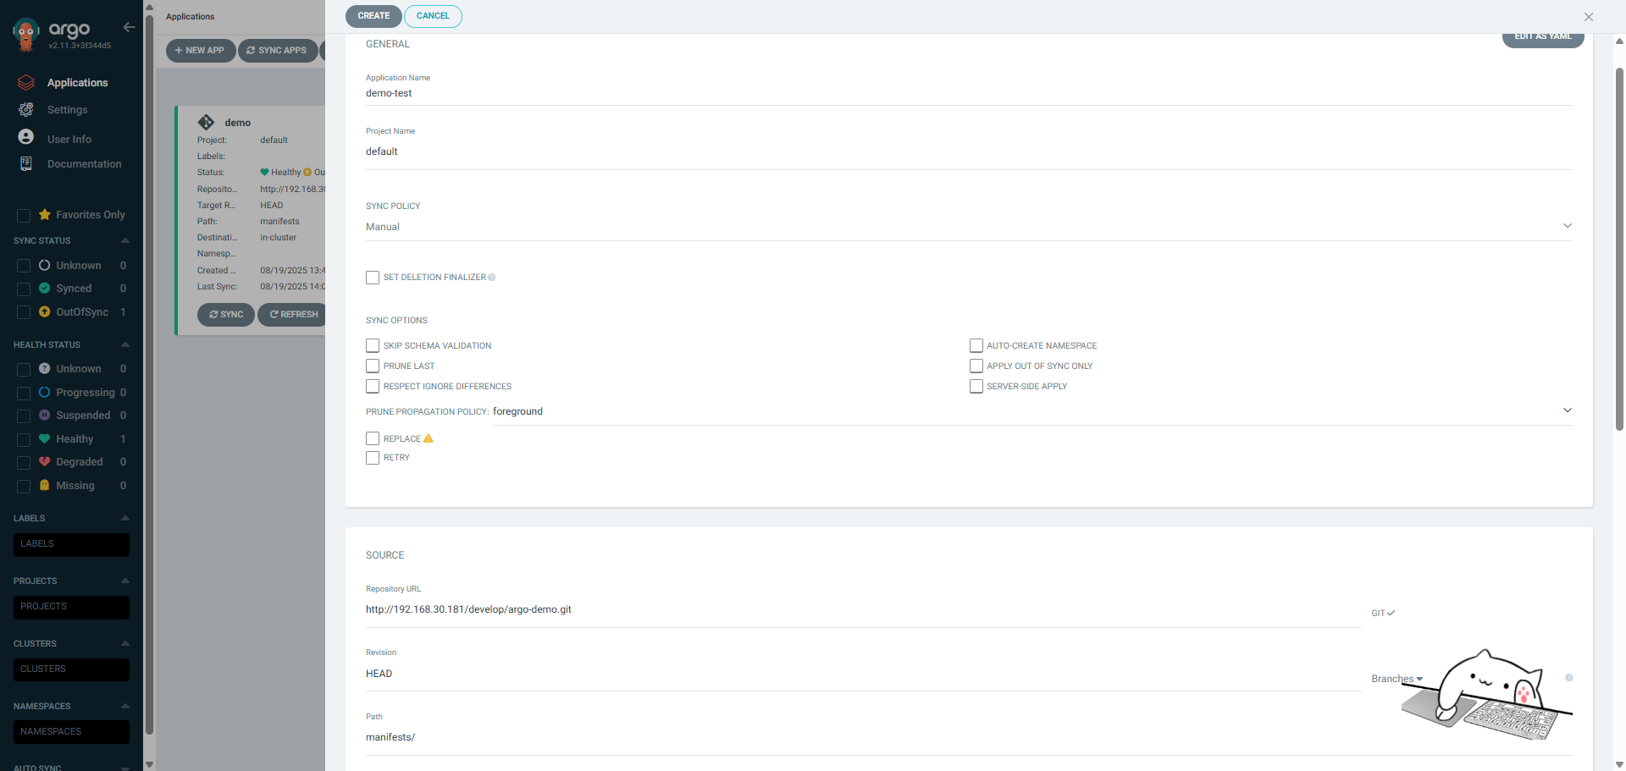Click the Revision field showing HEAD
The image size is (1626, 771).
click(863, 674)
